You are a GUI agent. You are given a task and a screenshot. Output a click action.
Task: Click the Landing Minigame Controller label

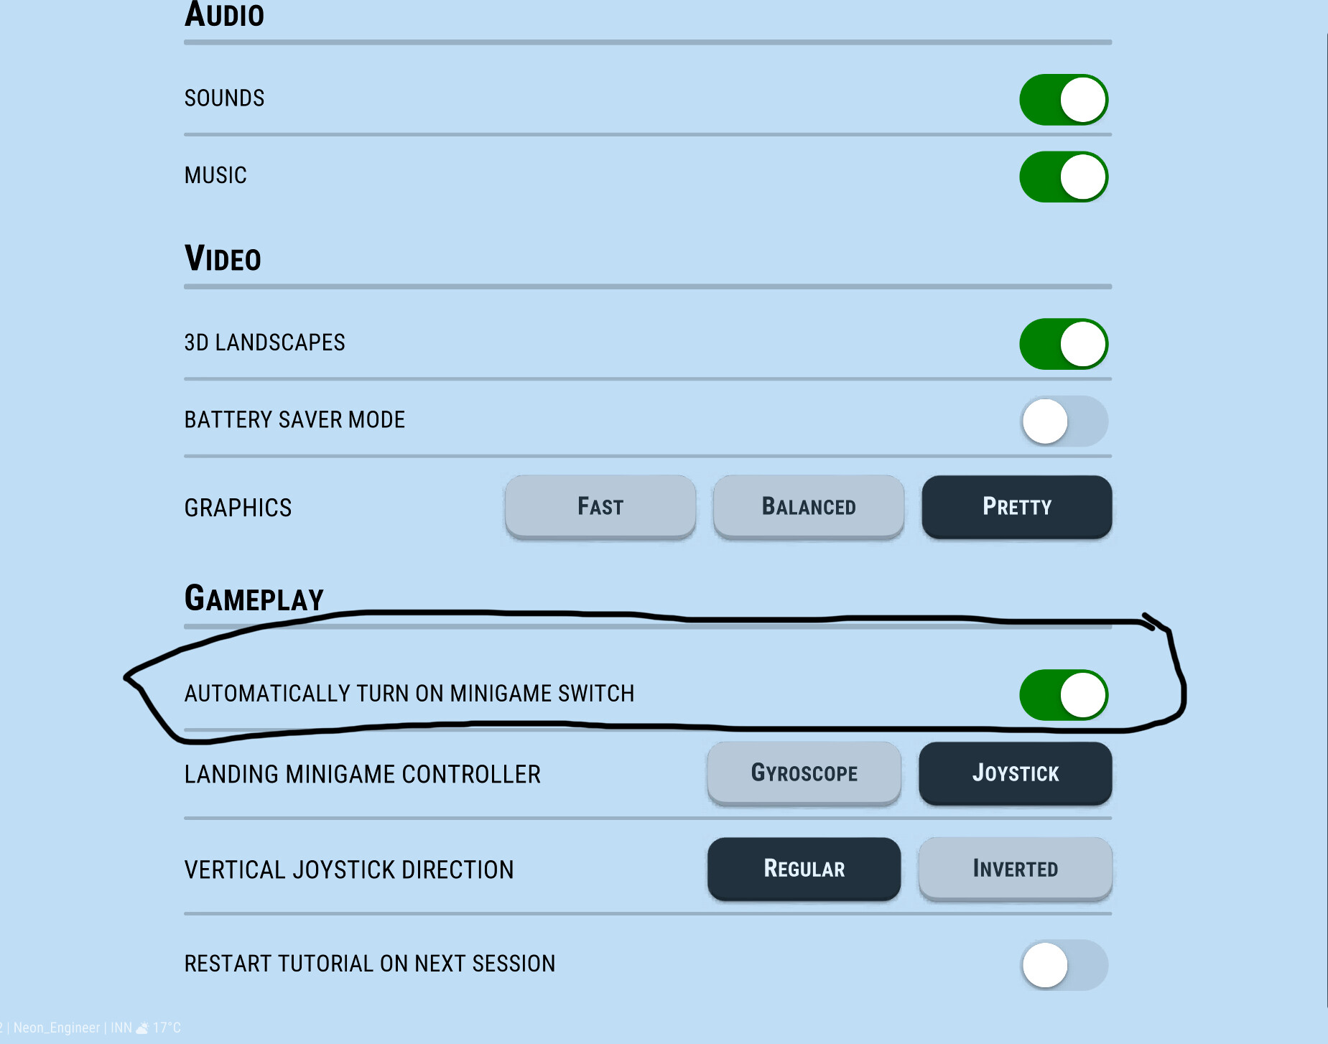click(x=363, y=774)
